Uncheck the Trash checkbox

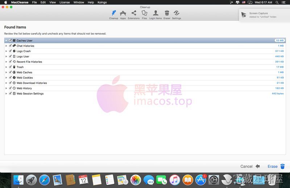tap(11, 67)
